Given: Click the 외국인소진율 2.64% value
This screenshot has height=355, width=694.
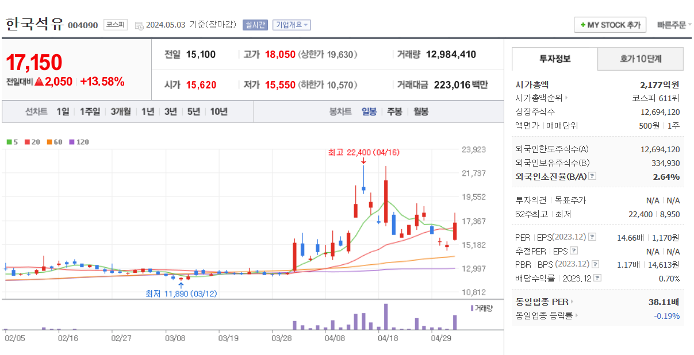Looking at the screenshot, I should pos(666,176).
